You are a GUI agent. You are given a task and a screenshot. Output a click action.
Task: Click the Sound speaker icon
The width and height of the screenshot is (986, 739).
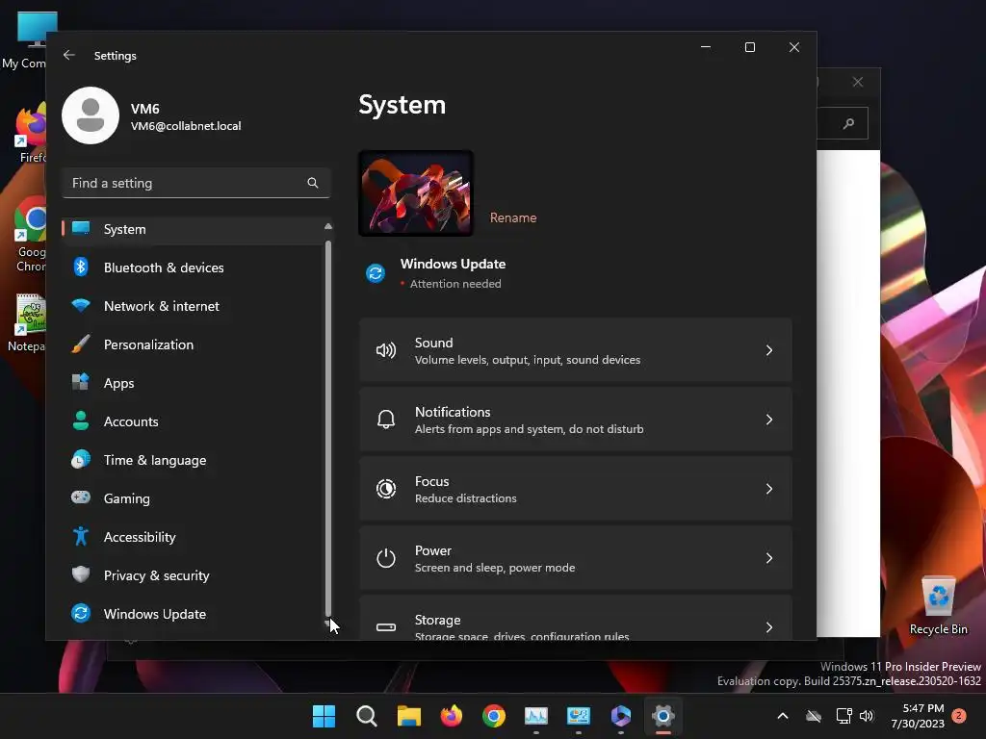tap(386, 350)
